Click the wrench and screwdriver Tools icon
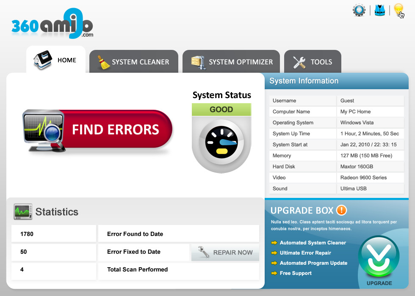Viewport: 415px width, 296px height. [x=299, y=63]
